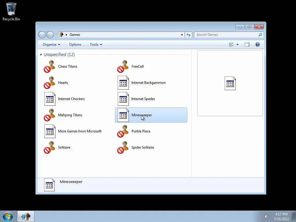Open the Organize dropdown menu
Screen dimensions: 296x222
coord(51,45)
